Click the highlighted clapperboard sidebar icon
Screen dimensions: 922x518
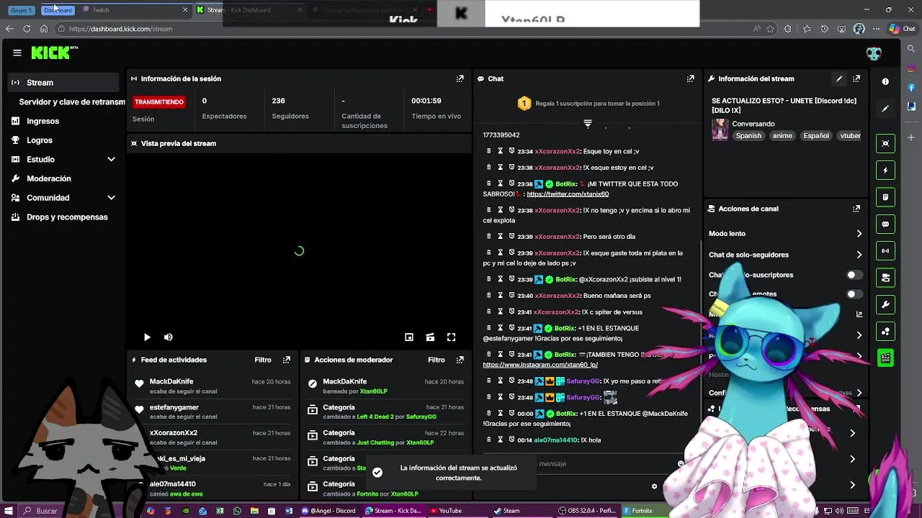885,358
